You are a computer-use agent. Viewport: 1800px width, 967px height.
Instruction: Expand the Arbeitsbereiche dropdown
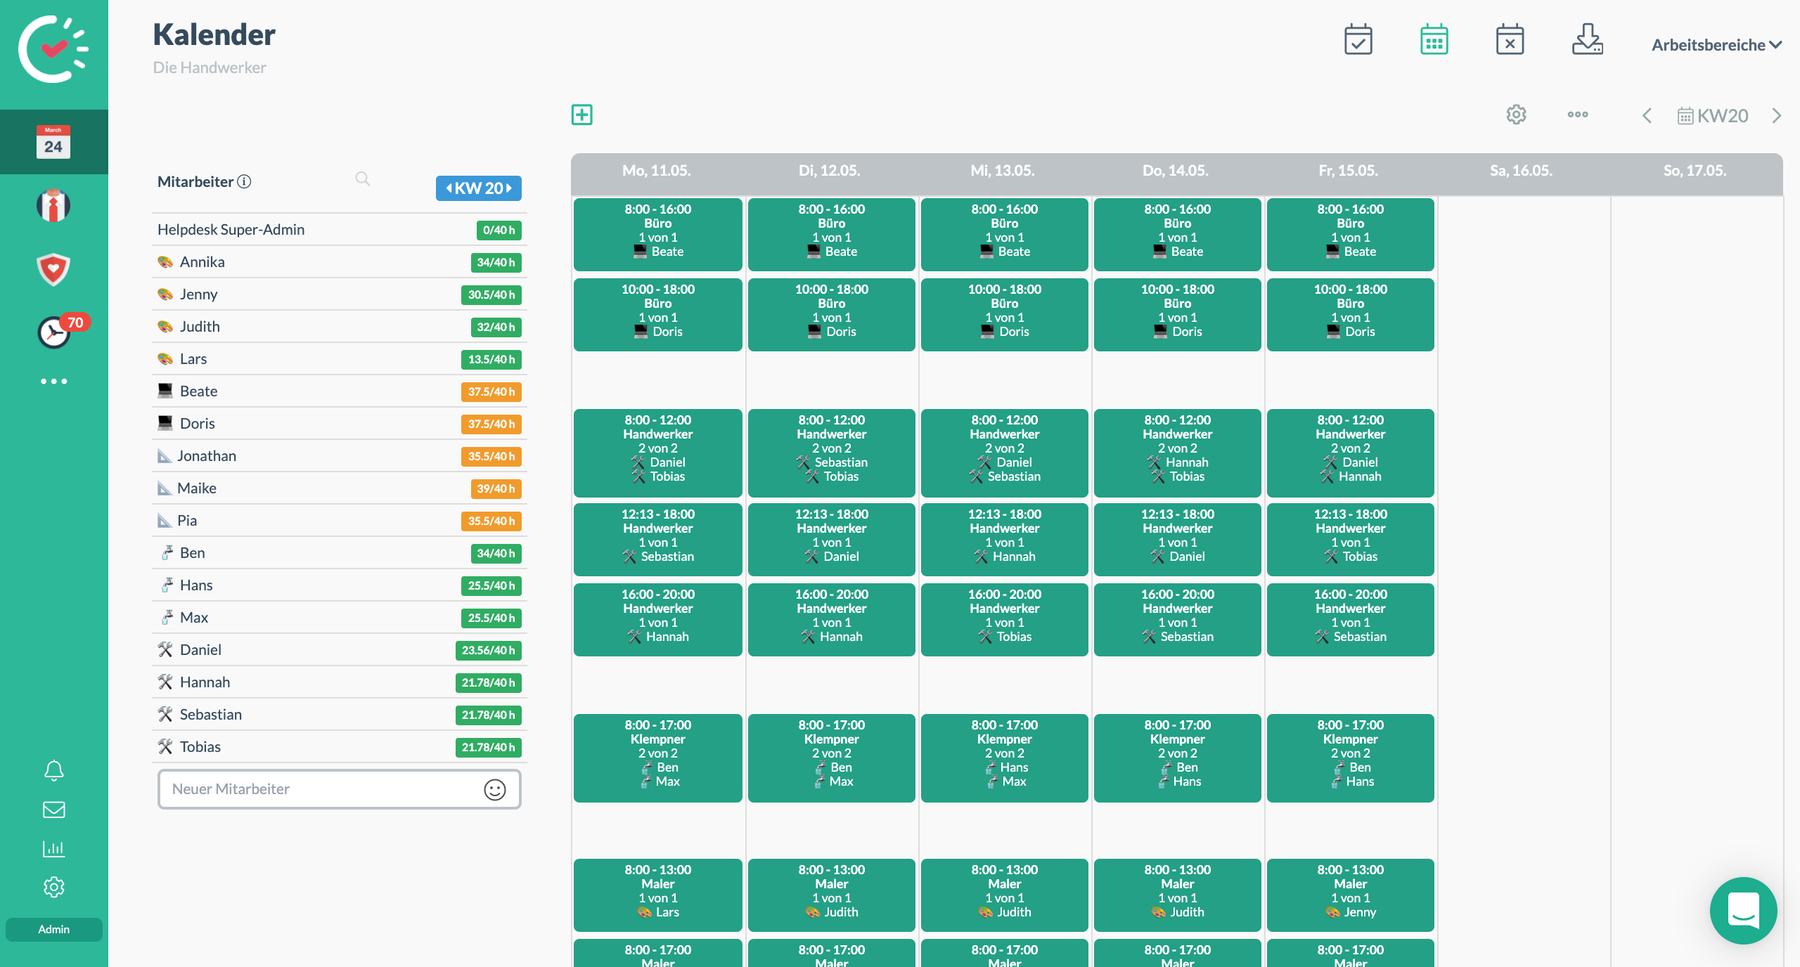pyautogui.click(x=1716, y=45)
